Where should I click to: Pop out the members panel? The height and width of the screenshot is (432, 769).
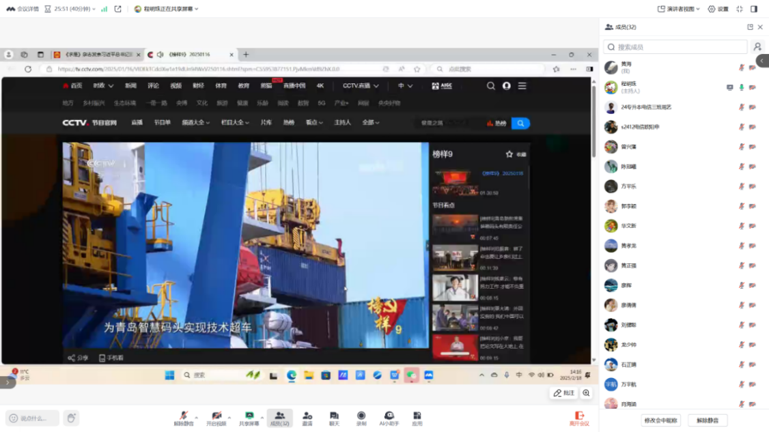tap(750, 27)
